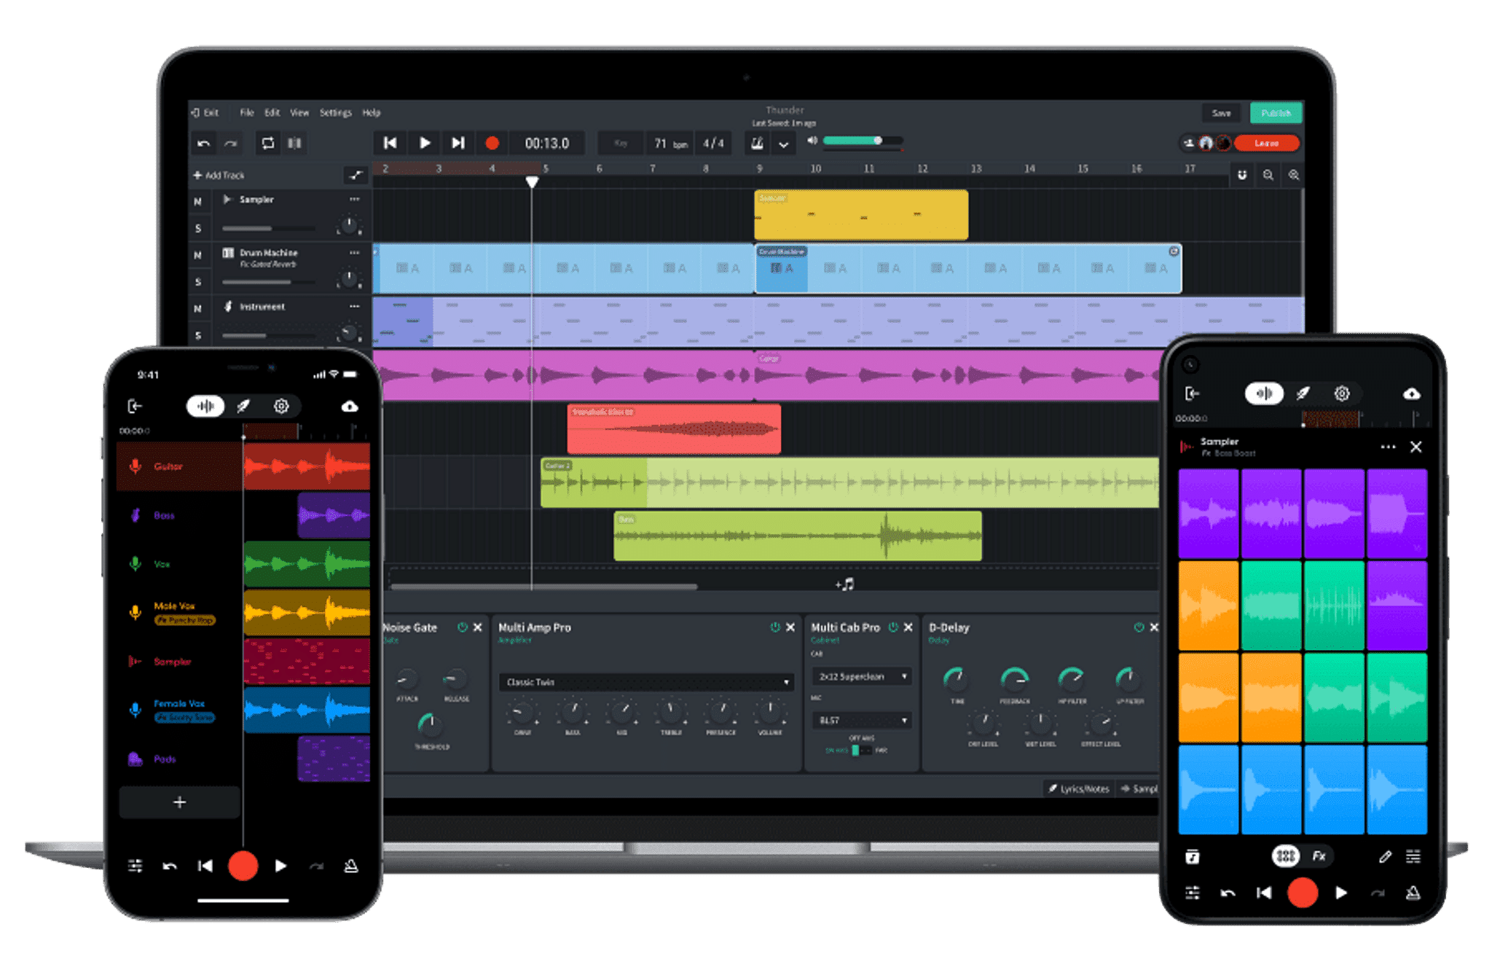The height and width of the screenshot is (967, 1492).
Task: Click the red Leave button
Action: pos(1267,143)
